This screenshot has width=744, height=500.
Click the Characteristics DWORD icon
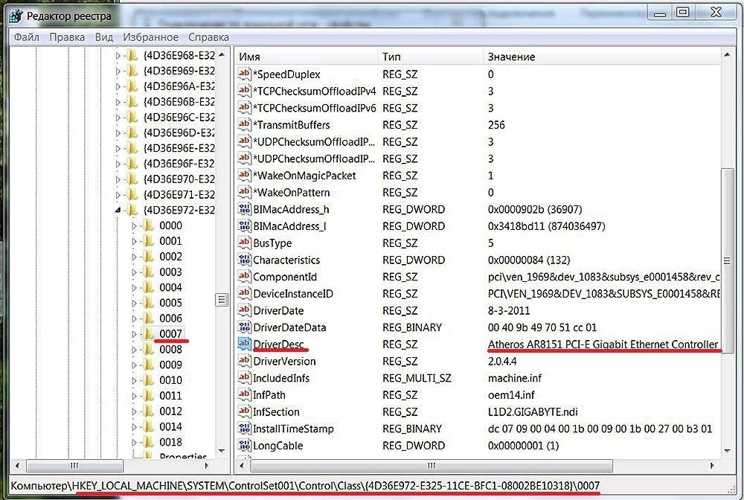244,260
